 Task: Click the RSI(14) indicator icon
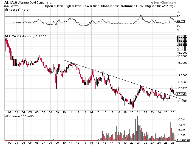pos(6,10)
